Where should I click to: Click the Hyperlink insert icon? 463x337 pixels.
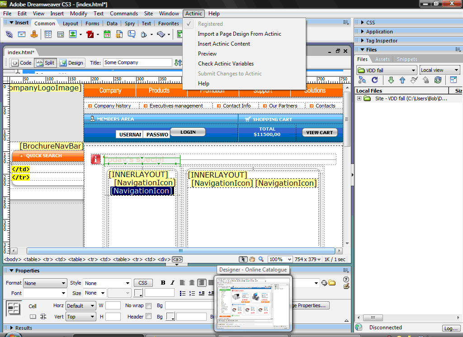click(9, 34)
